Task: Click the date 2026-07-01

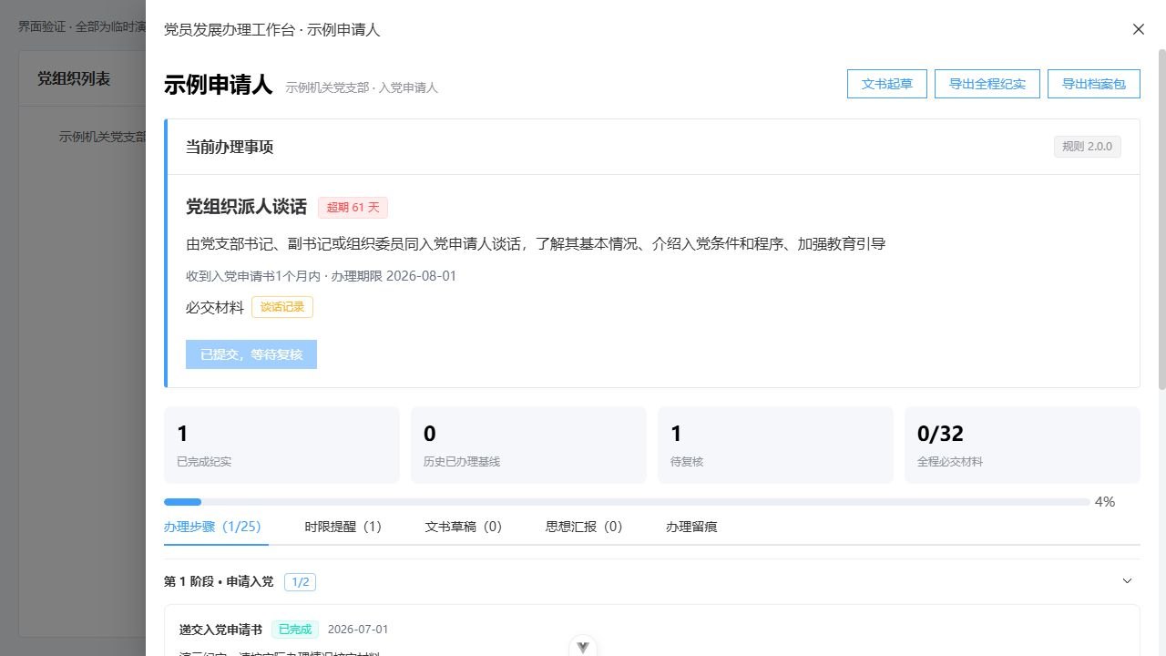Action: coord(358,630)
